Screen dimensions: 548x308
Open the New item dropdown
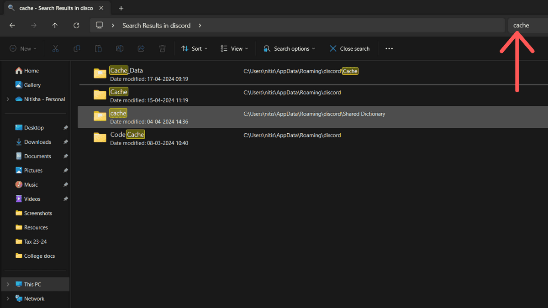(23, 48)
